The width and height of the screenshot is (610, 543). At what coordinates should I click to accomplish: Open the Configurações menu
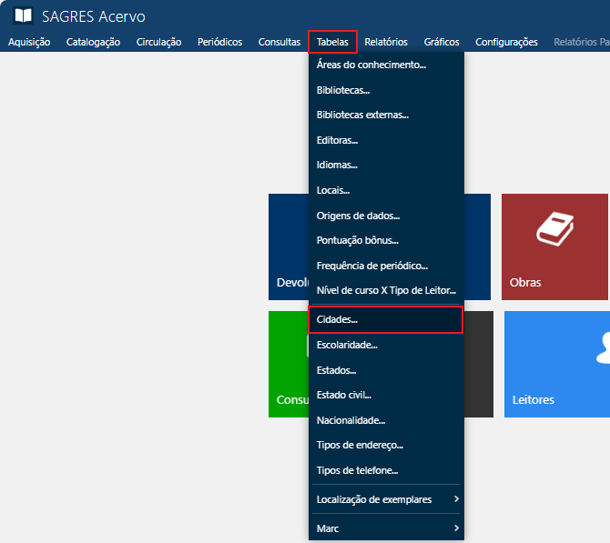coord(506,42)
